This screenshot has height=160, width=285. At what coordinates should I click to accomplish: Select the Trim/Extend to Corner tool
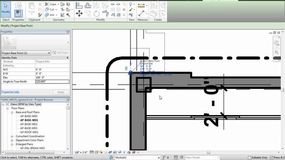coord(105,13)
